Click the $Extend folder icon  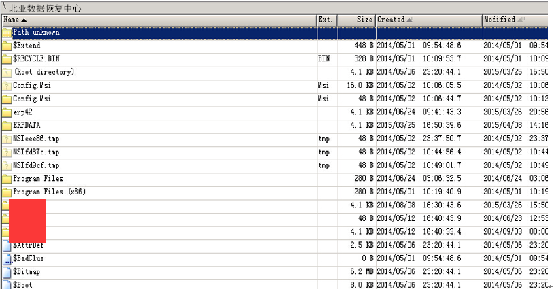[x=7, y=46]
